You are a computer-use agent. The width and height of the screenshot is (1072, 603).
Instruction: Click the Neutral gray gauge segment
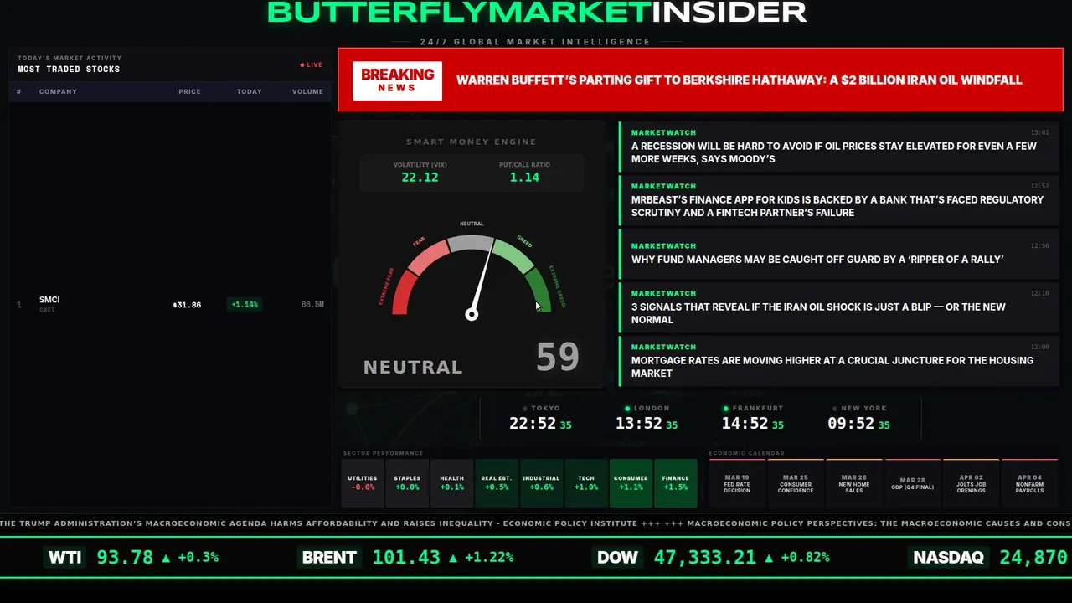pos(472,243)
